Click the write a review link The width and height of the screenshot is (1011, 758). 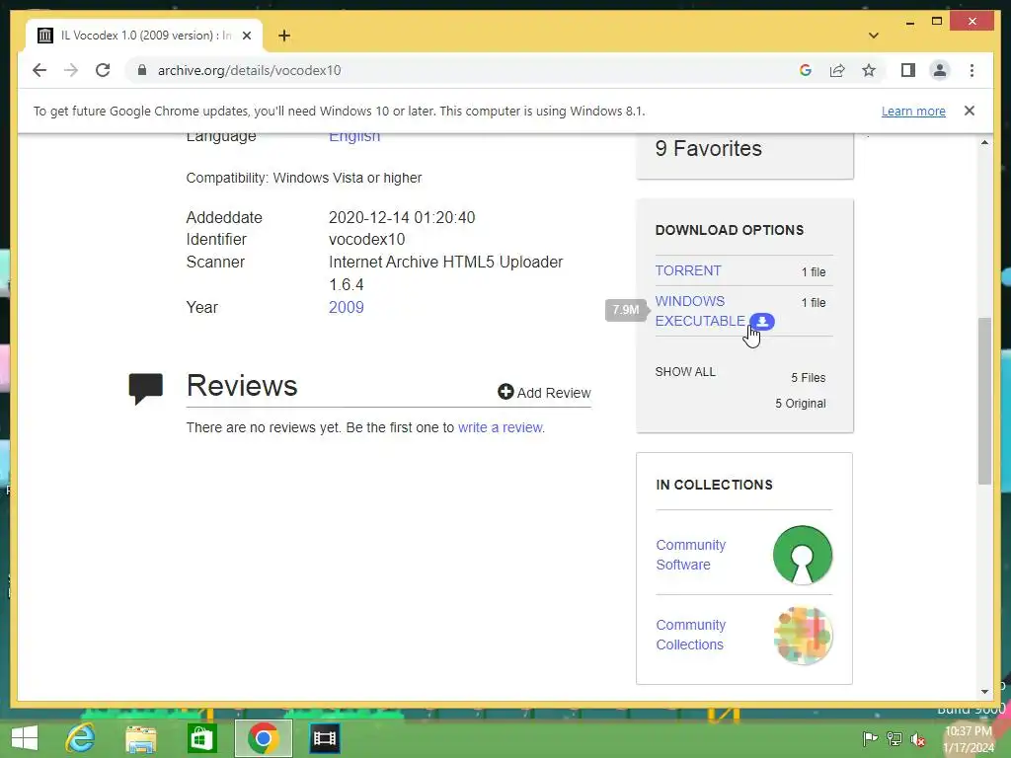click(501, 427)
